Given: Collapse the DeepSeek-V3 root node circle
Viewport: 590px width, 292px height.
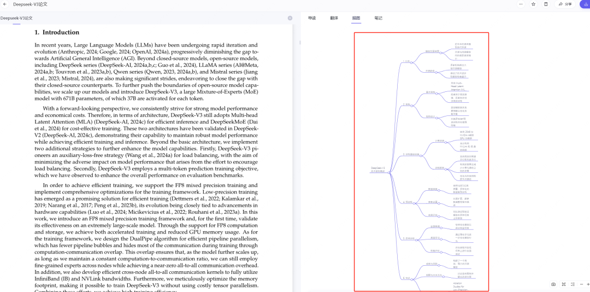Looking at the screenshot, I should click(x=389, y=172).
